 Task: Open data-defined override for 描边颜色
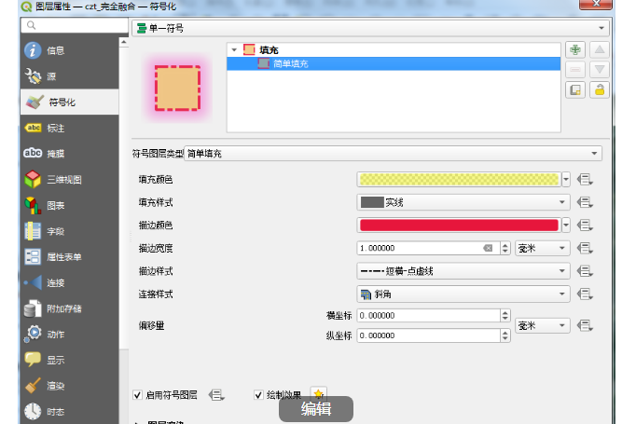click(585, 225)
